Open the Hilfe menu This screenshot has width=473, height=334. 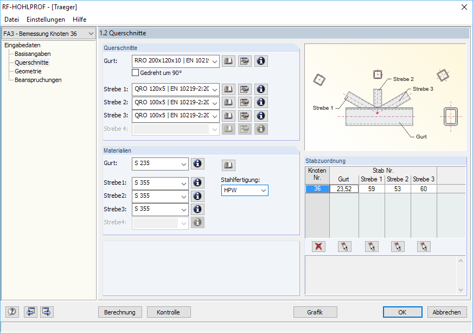[79, 20]
